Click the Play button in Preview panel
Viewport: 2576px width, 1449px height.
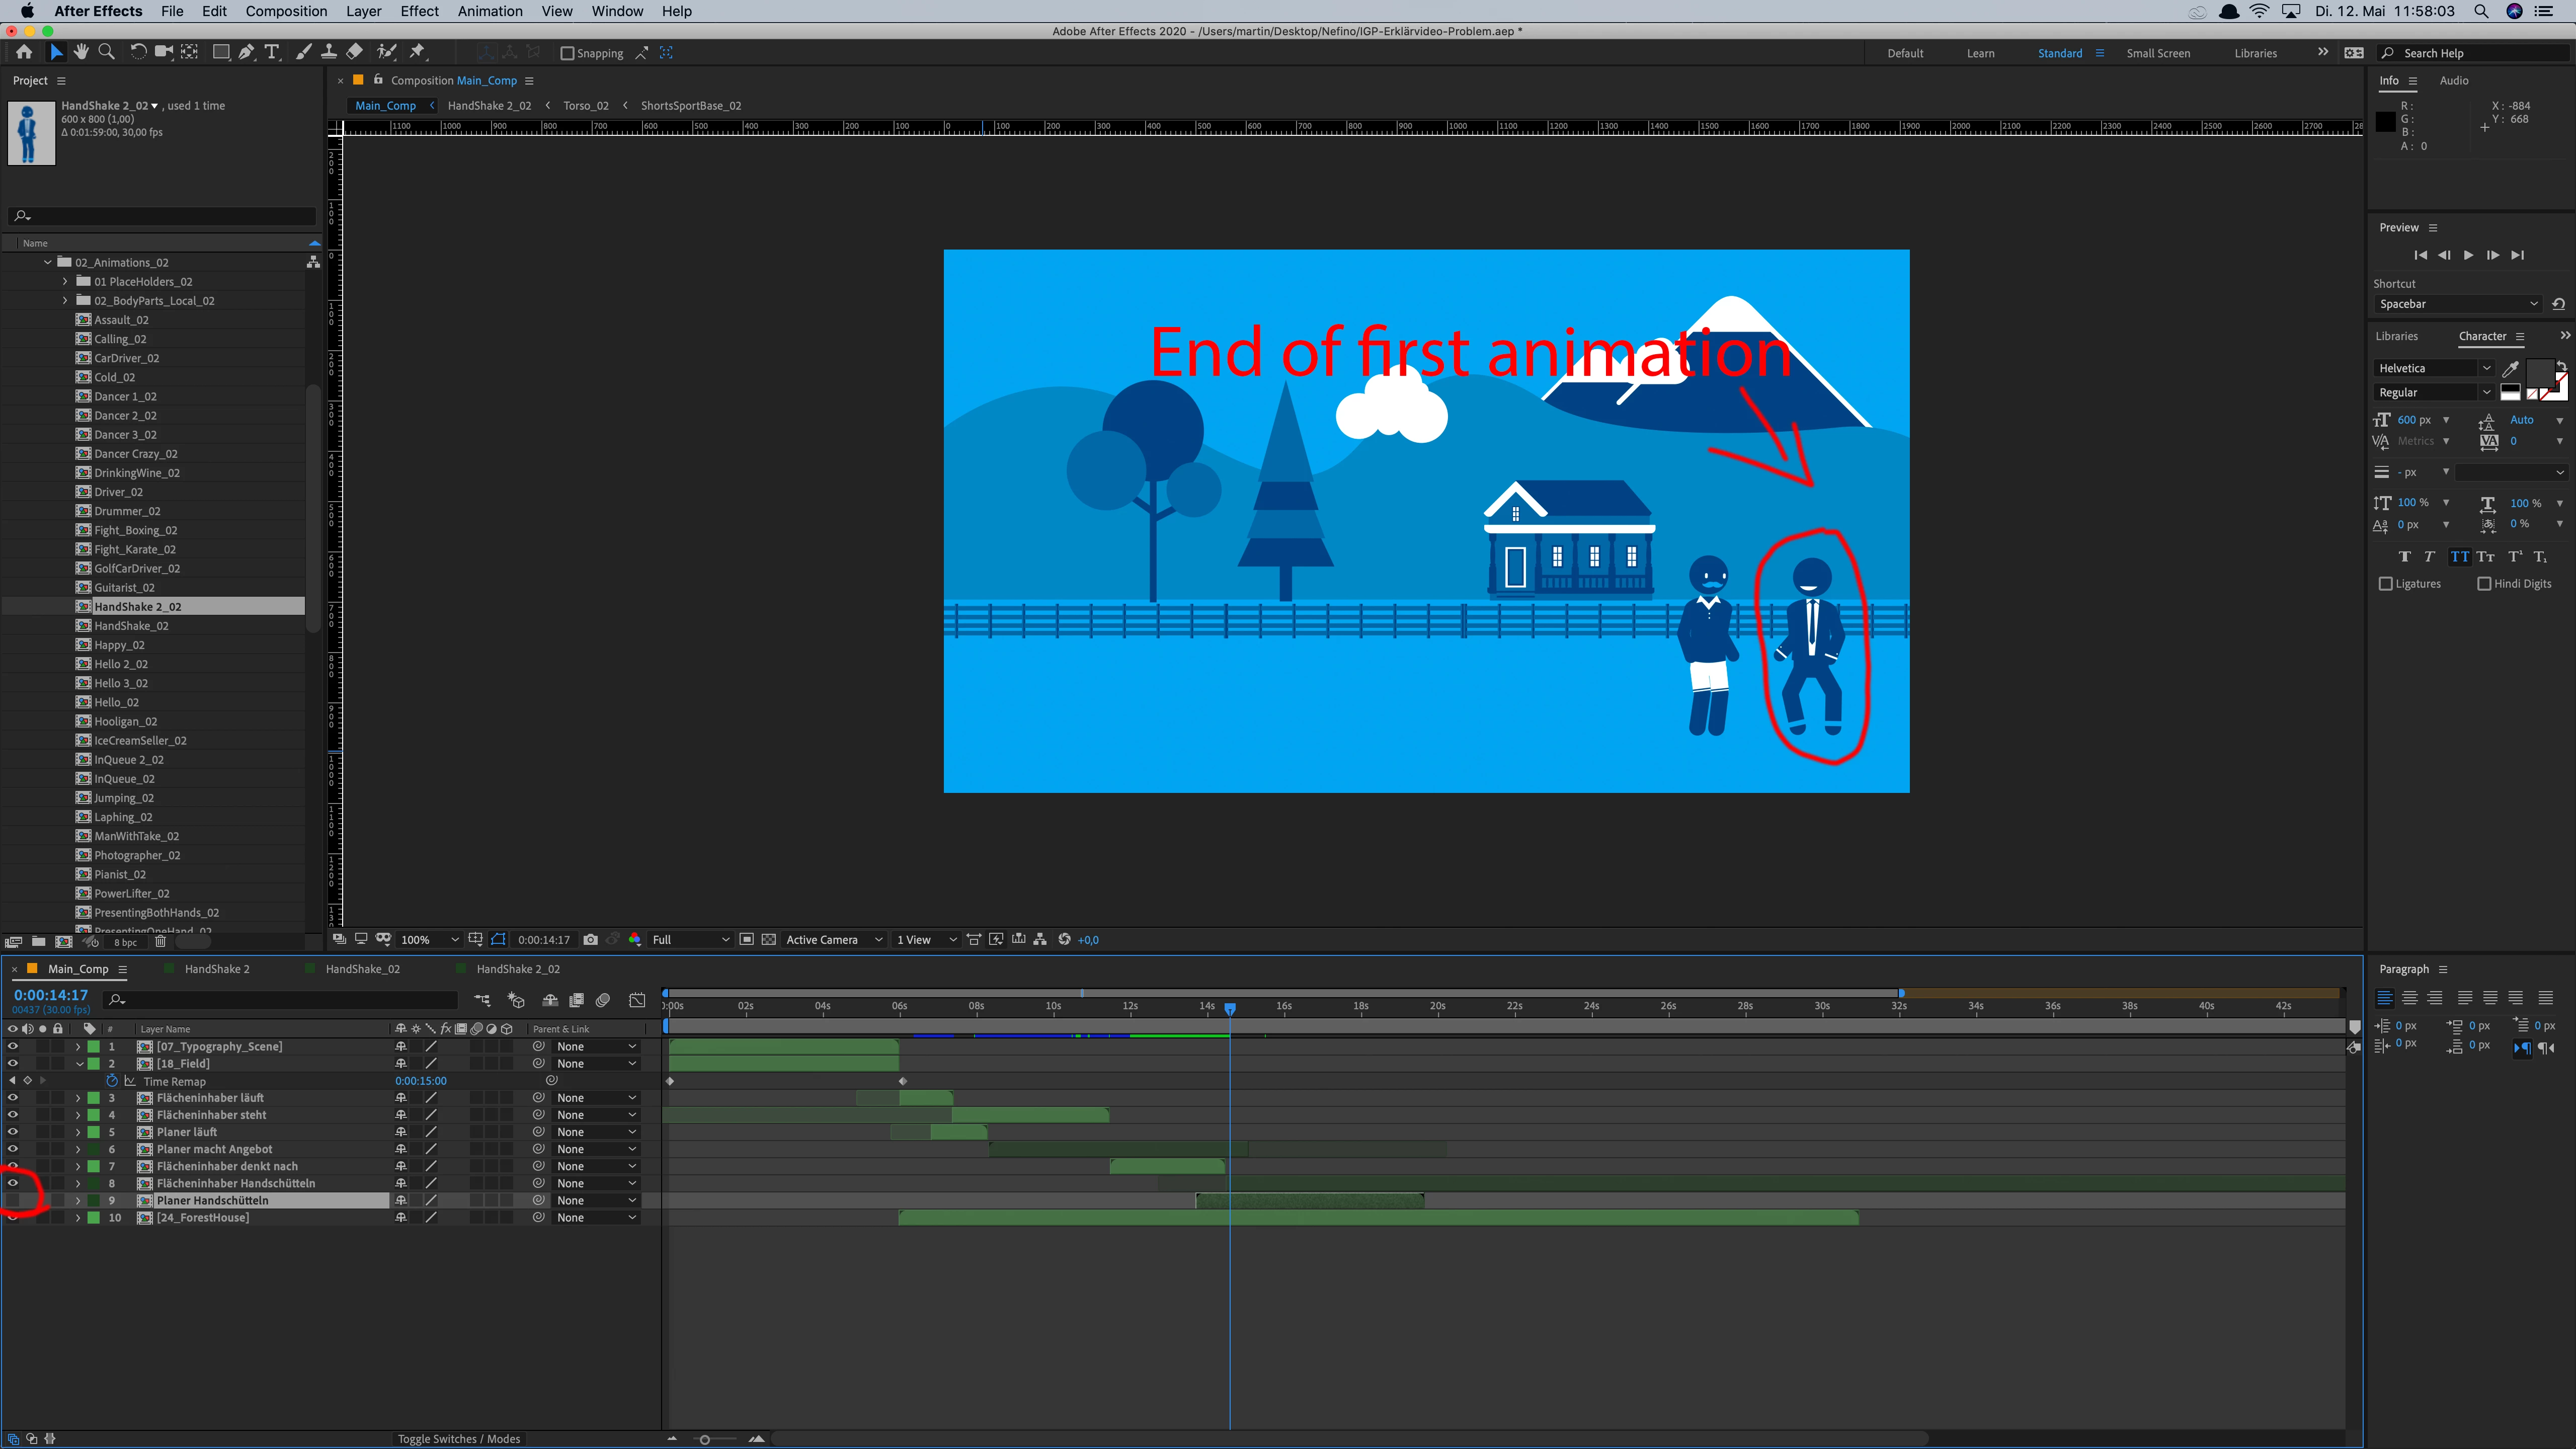2468,255
